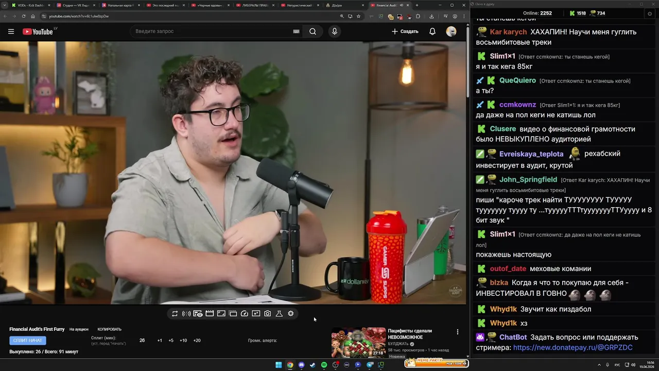This screenshot has height=371, width=659.
Task: Mute the Financial Audit tab audio icon
Action: (402, 5)
